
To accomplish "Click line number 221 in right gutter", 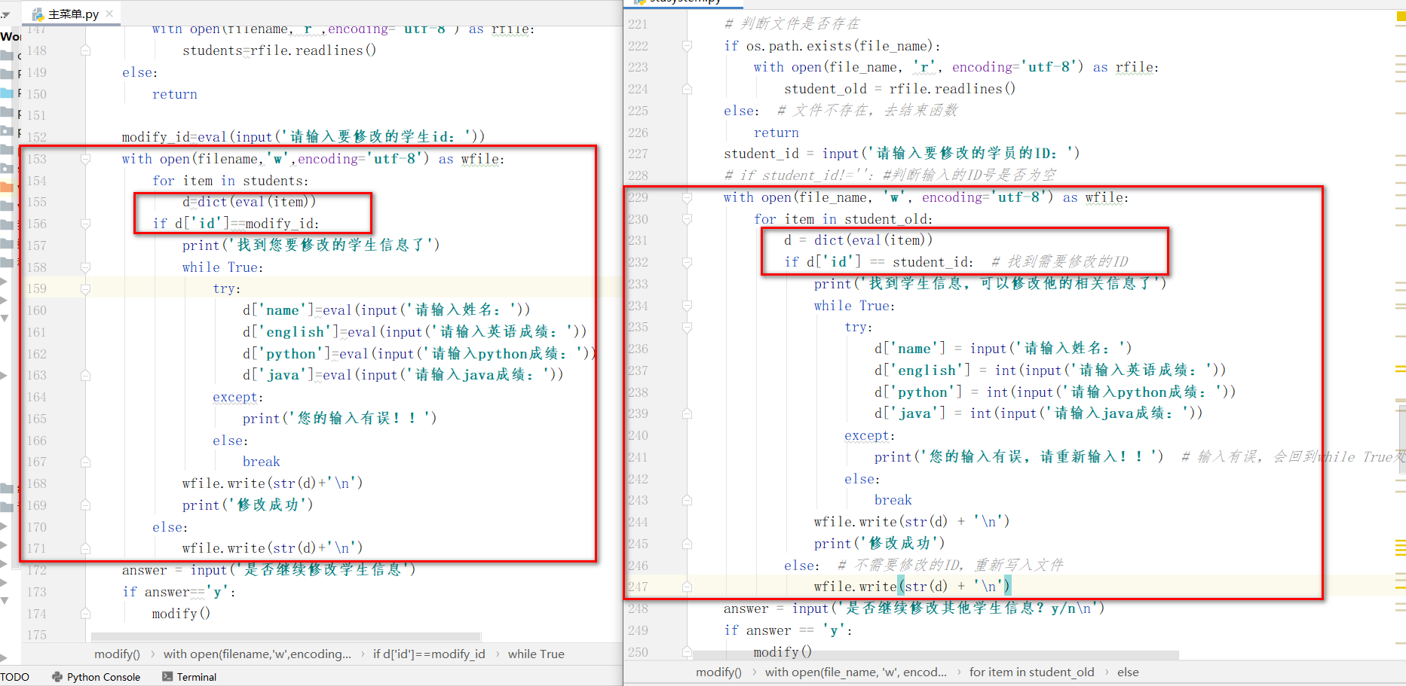I will point(638,24).
